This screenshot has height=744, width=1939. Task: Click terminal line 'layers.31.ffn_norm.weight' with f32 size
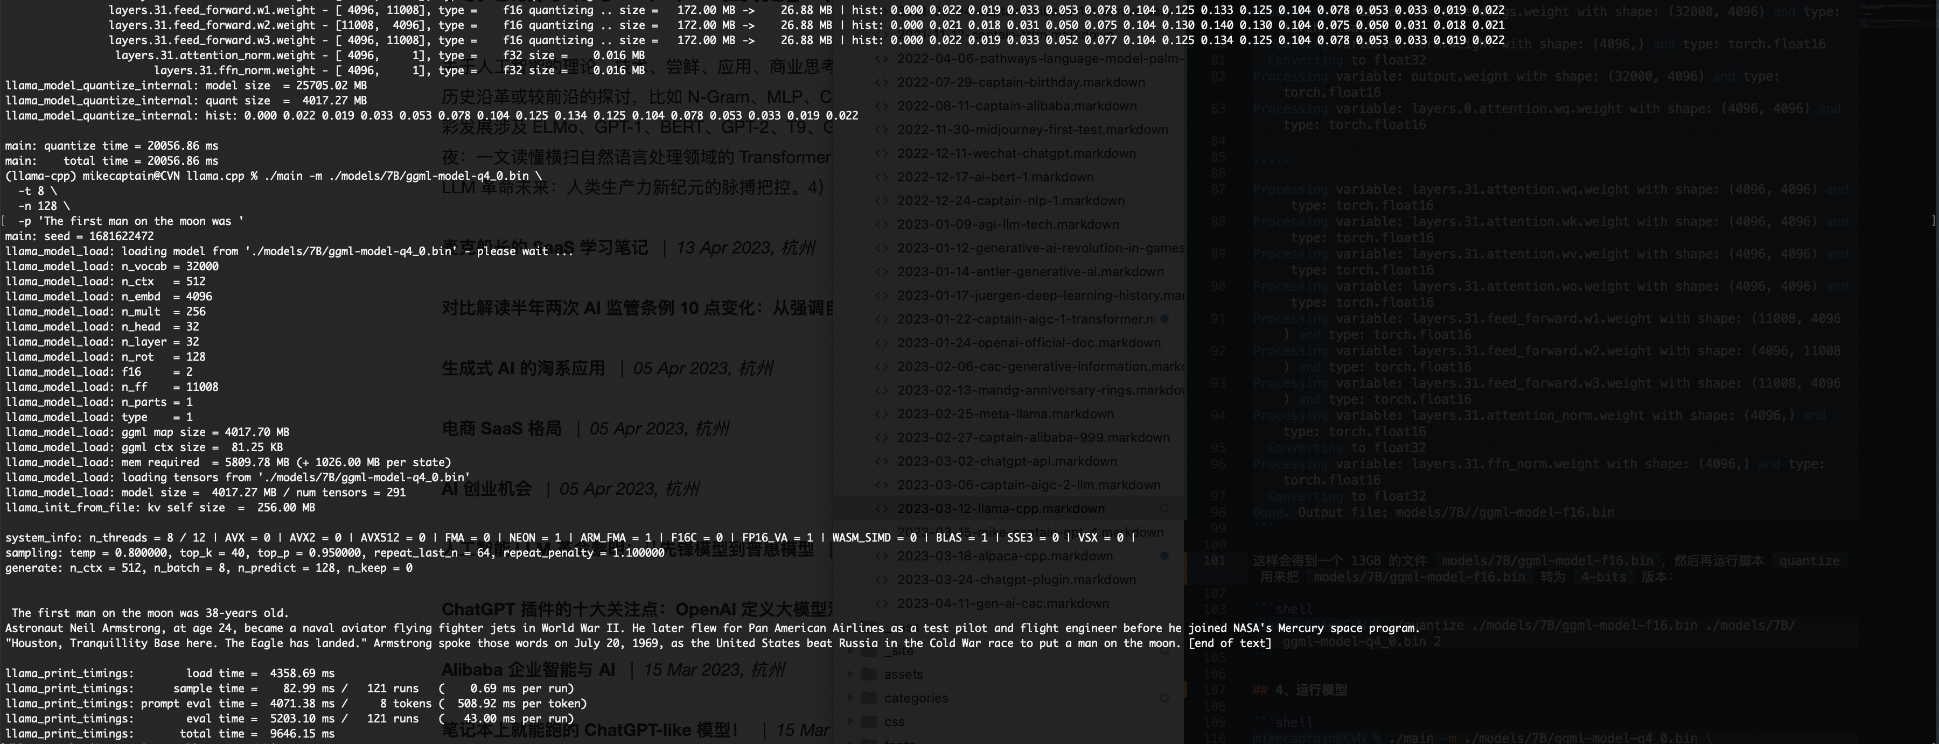[399, 71]
